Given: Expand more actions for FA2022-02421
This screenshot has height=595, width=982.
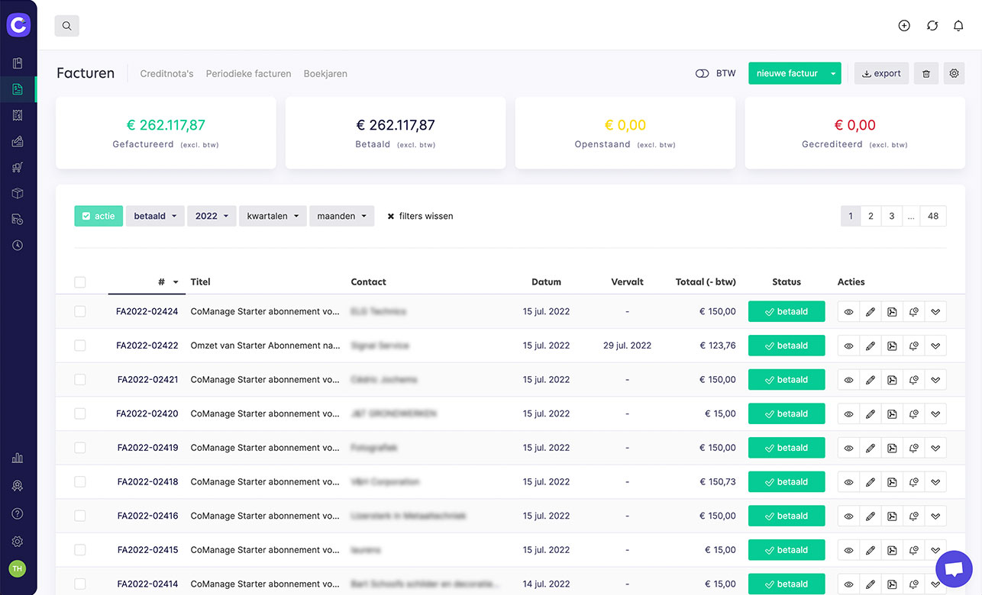Looking at the screenshot, I should pyautogui.click(x=935, y=380).
